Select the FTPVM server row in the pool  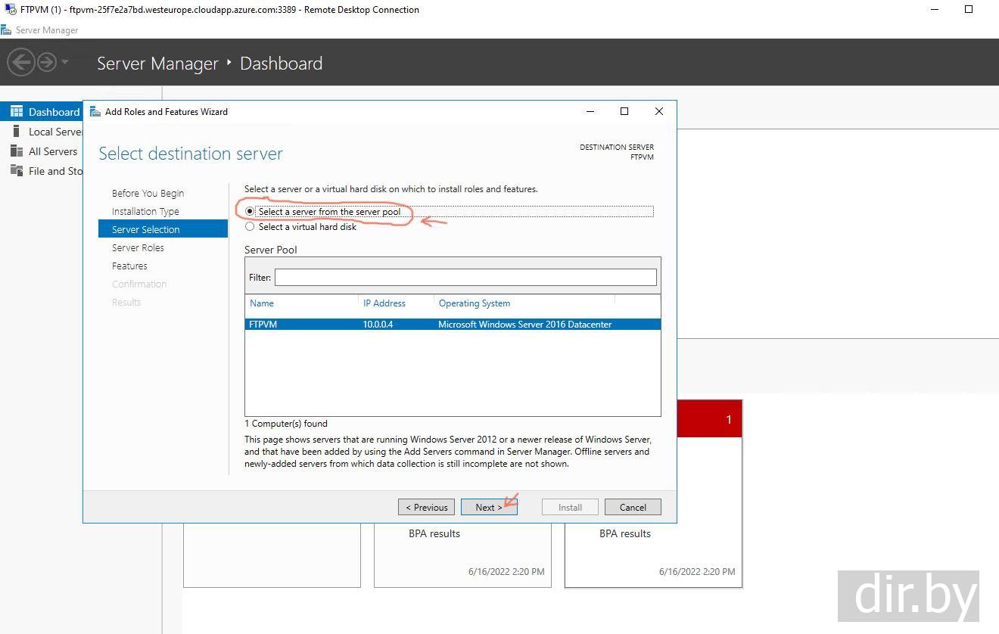[452, 325]
